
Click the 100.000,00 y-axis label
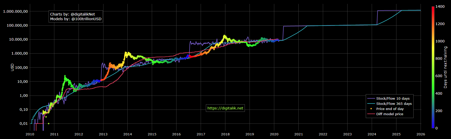(17, 25)
